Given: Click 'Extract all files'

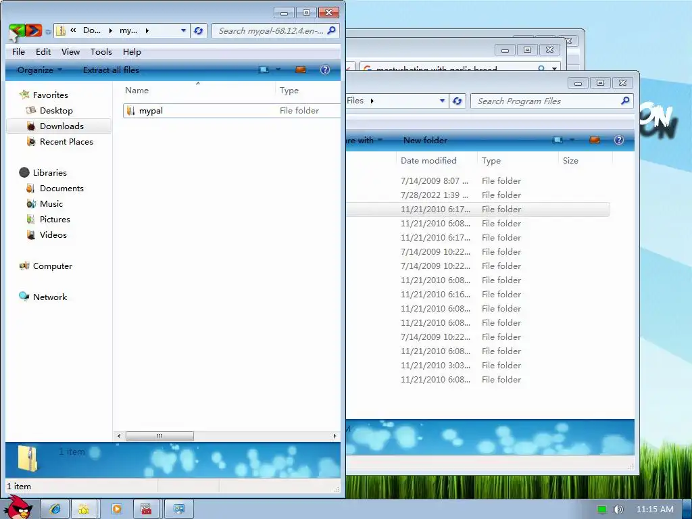Looking at the screenshot, I should (111, 70).
